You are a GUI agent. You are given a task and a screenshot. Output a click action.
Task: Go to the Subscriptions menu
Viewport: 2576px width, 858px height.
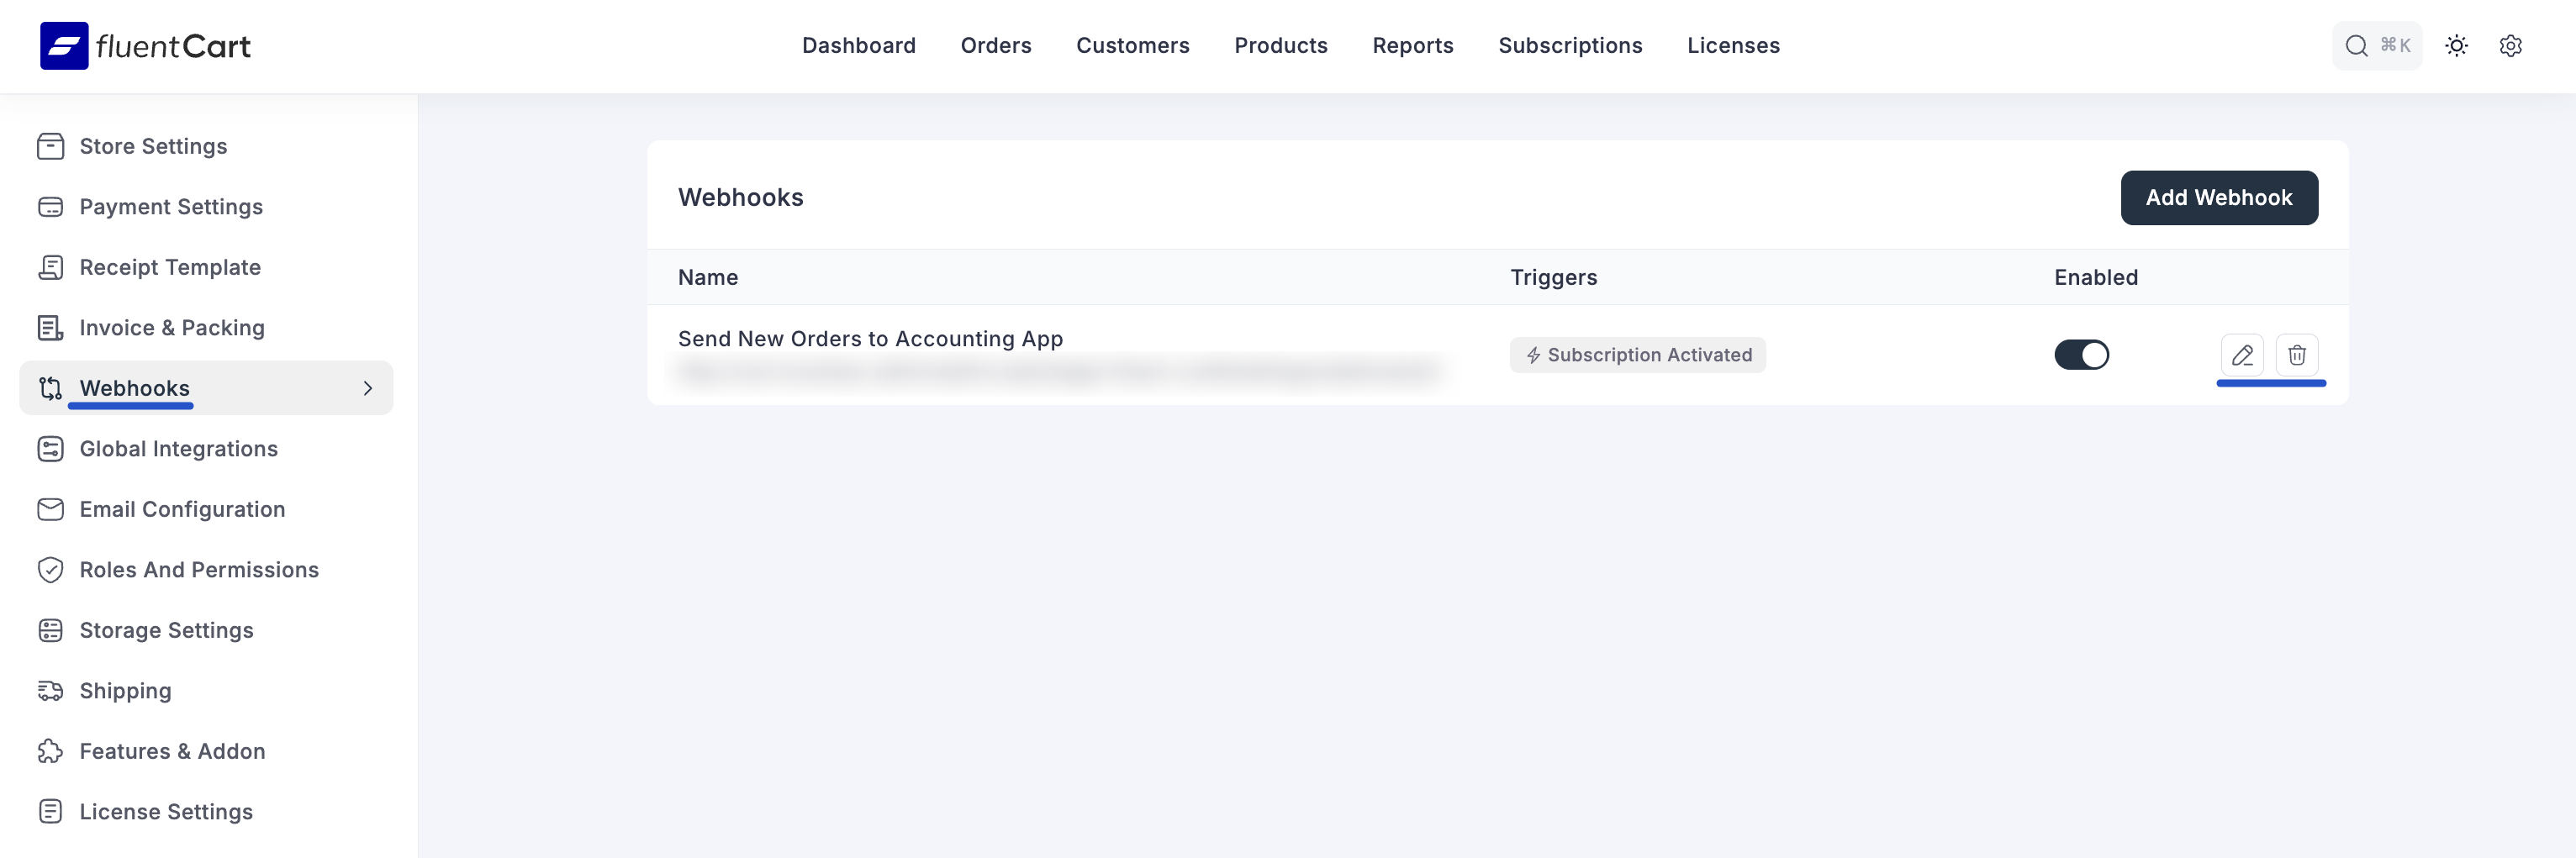pyautogui.click(x=1569, y=46)
